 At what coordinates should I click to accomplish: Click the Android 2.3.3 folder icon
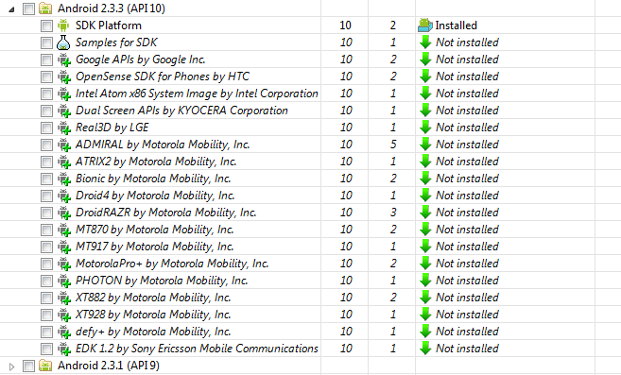(45, 9)
